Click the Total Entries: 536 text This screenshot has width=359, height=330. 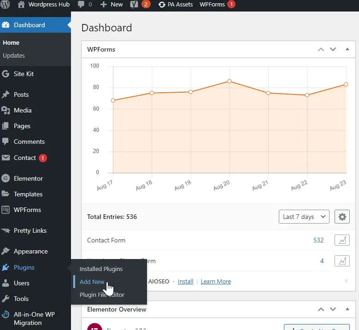click(x=112, y=217)
